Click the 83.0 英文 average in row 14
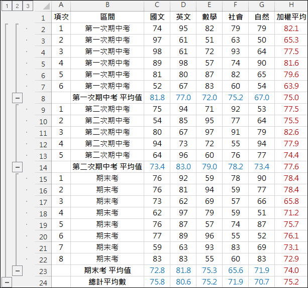 tap(183, 167)
